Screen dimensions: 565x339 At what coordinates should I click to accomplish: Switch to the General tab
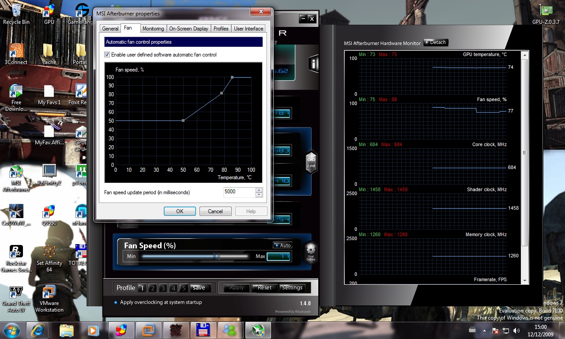click(x=110, y=29)
